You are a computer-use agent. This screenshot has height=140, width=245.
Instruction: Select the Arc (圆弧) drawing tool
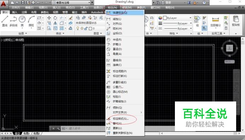(x=31, y=21)
